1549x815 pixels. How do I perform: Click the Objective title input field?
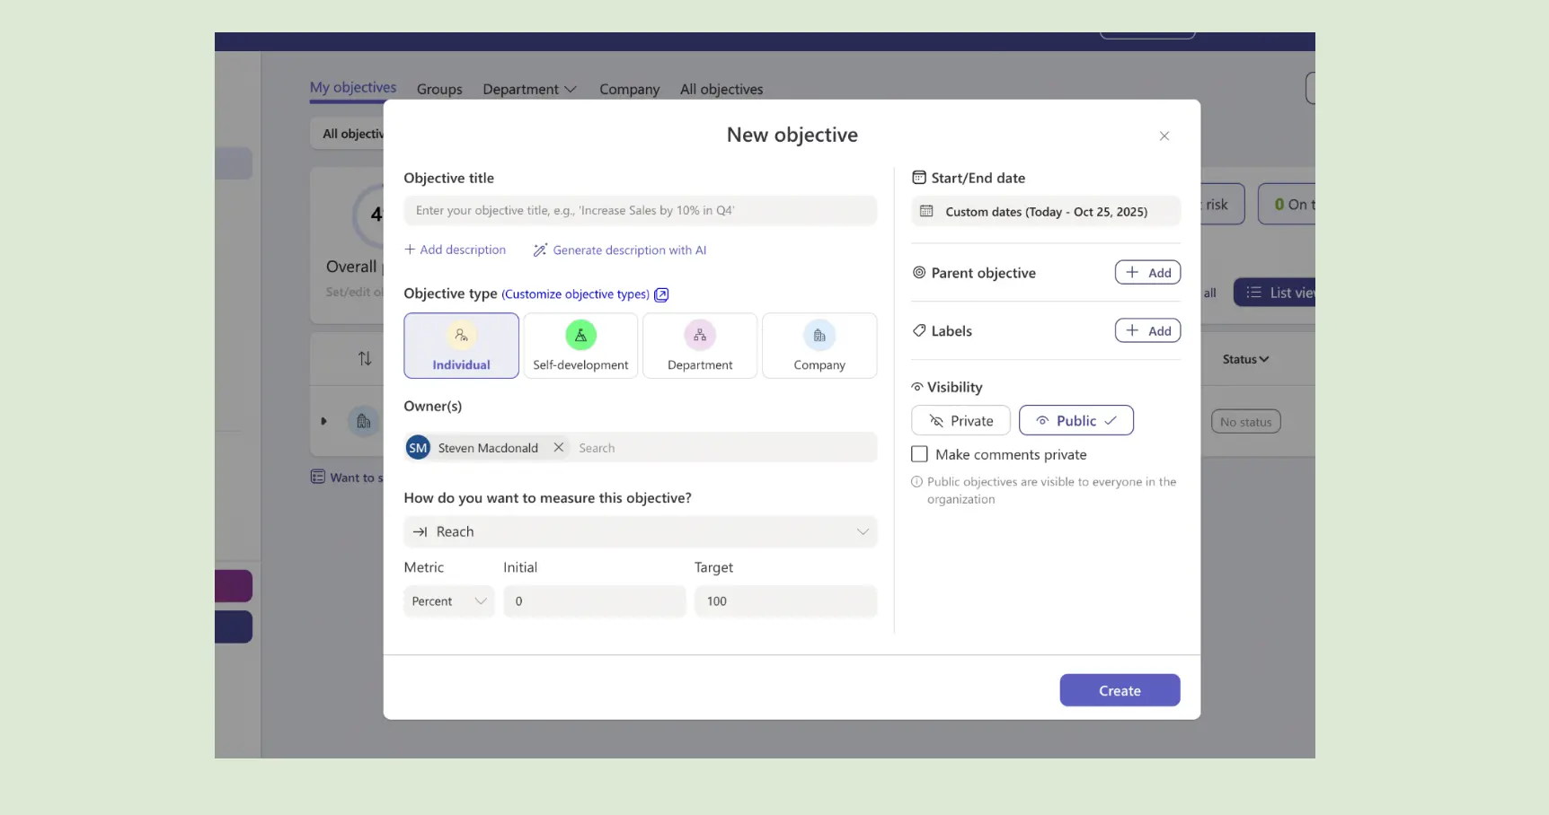[x=640, y=210]
